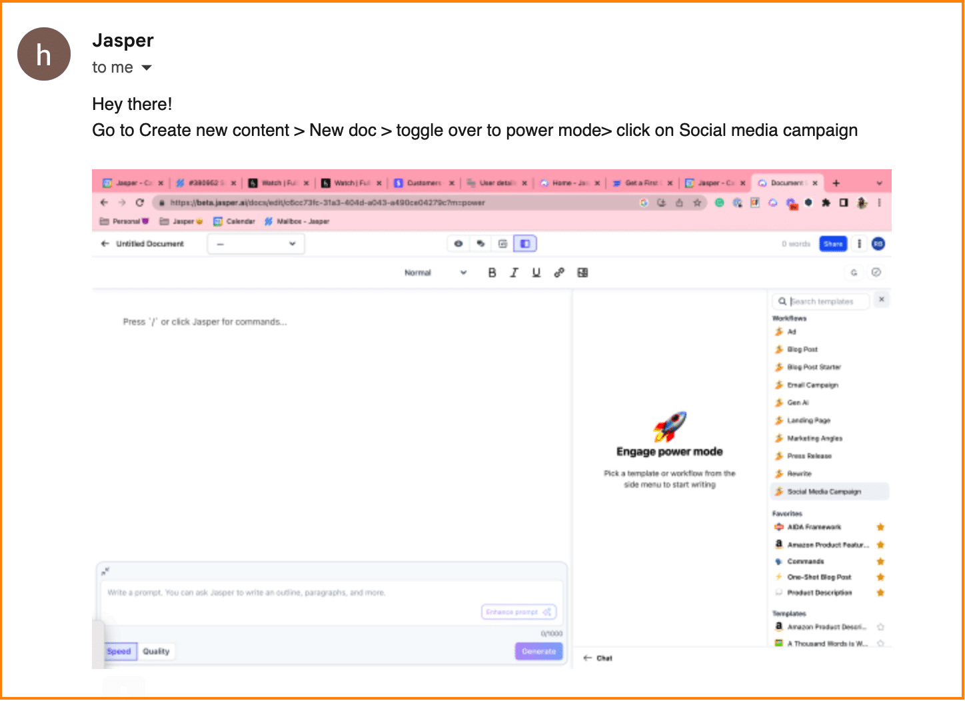This screenshot has height=701, width=965.
Task: Open the 'to me' recipient details arrow
Action: (147, 68)
